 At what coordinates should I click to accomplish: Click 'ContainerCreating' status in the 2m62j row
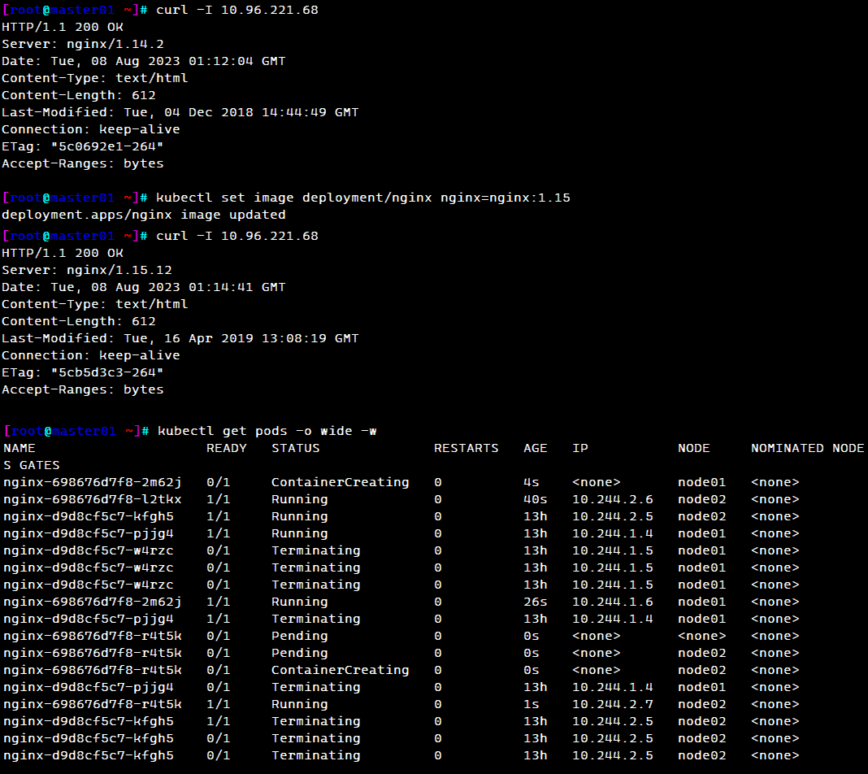(x=341, y=482)
